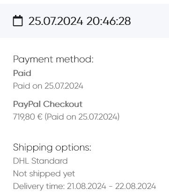Select the order timestamp 25.07.2024 20:46:28
Image resolution: width=169 pixels, height=196 pixels.
click(80, 21)
